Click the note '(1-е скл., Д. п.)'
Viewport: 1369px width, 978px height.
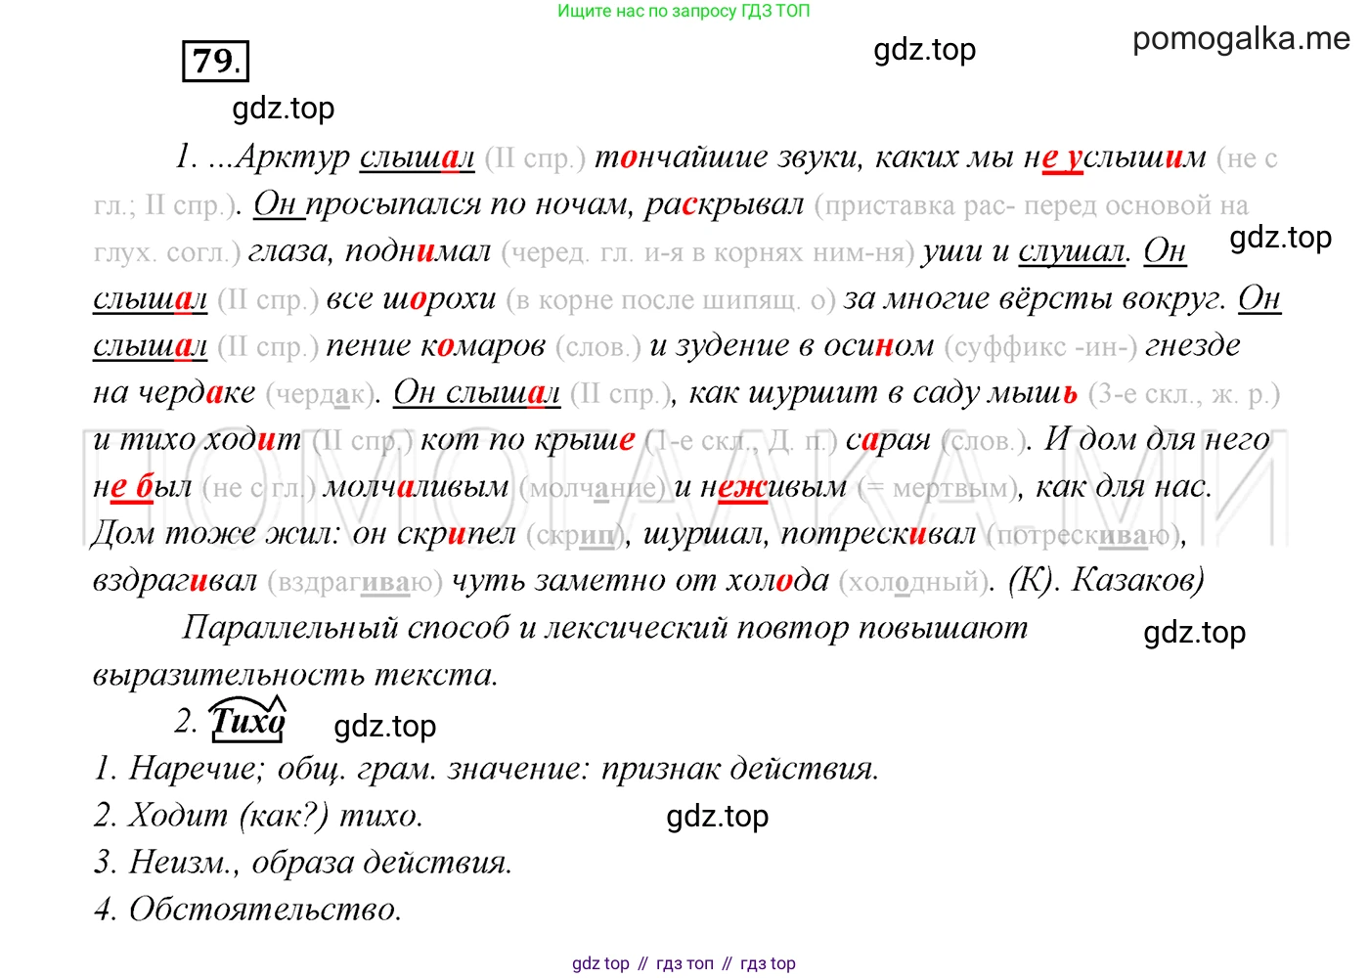tap(741, 440)
